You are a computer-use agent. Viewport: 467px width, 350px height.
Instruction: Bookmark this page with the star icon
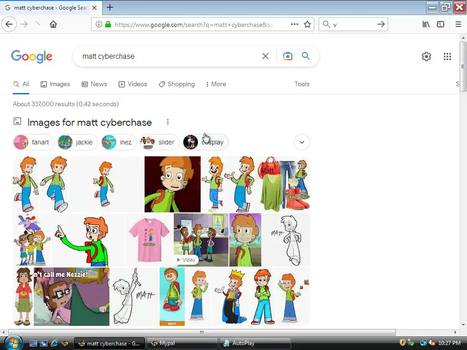307,25
